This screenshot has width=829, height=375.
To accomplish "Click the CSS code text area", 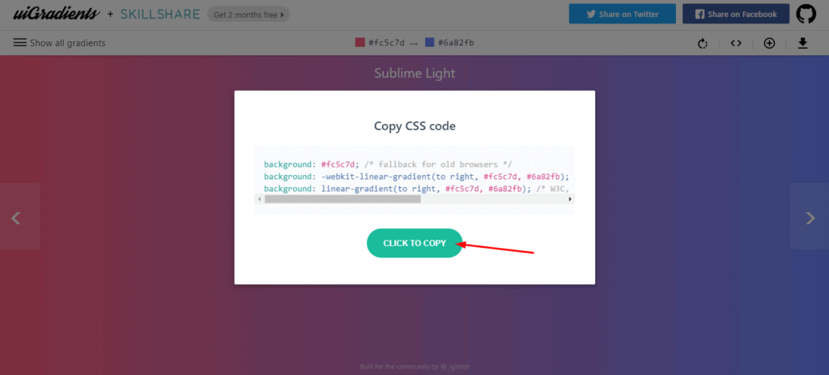I will pos(414,176).
